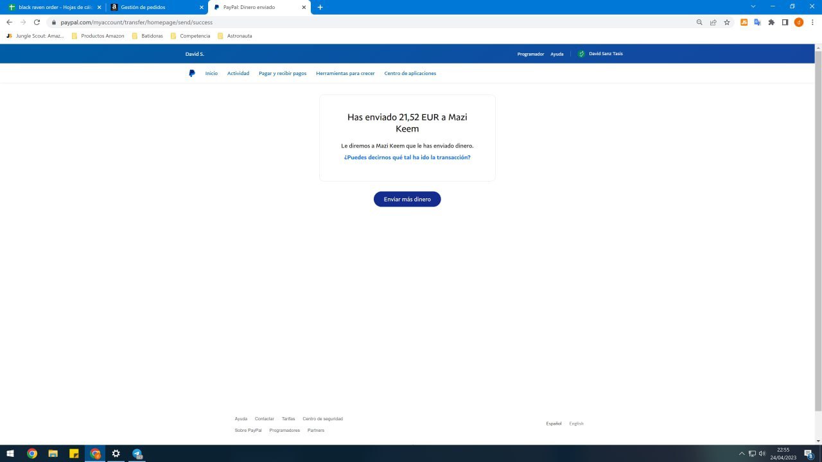
Task: Toggle Chrome side panel icon
Action: [785, 22]
